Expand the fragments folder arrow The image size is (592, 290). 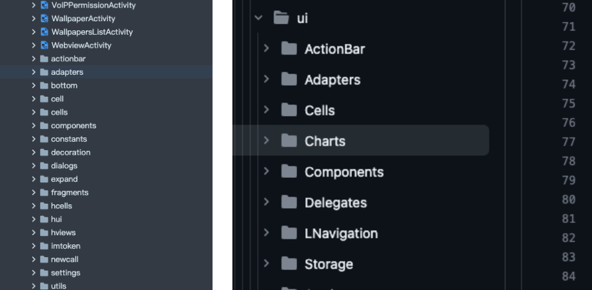(34, 192)
